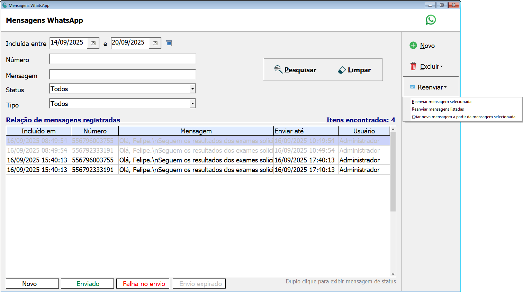Open calendar picker for end date 20/09/2025

point(155,43)
